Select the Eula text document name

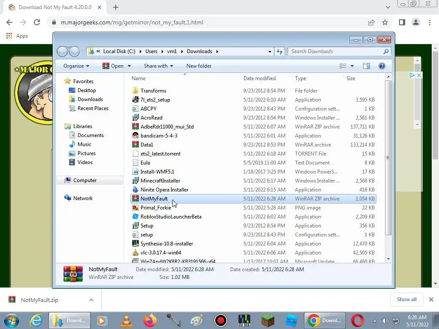(x=145, y=162)
